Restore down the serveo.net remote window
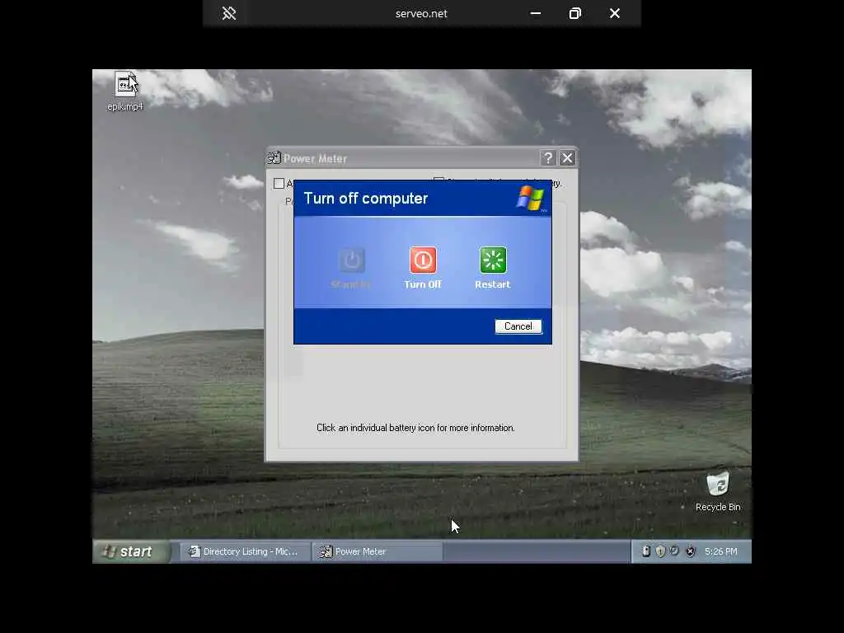 [x=574, y=13]
